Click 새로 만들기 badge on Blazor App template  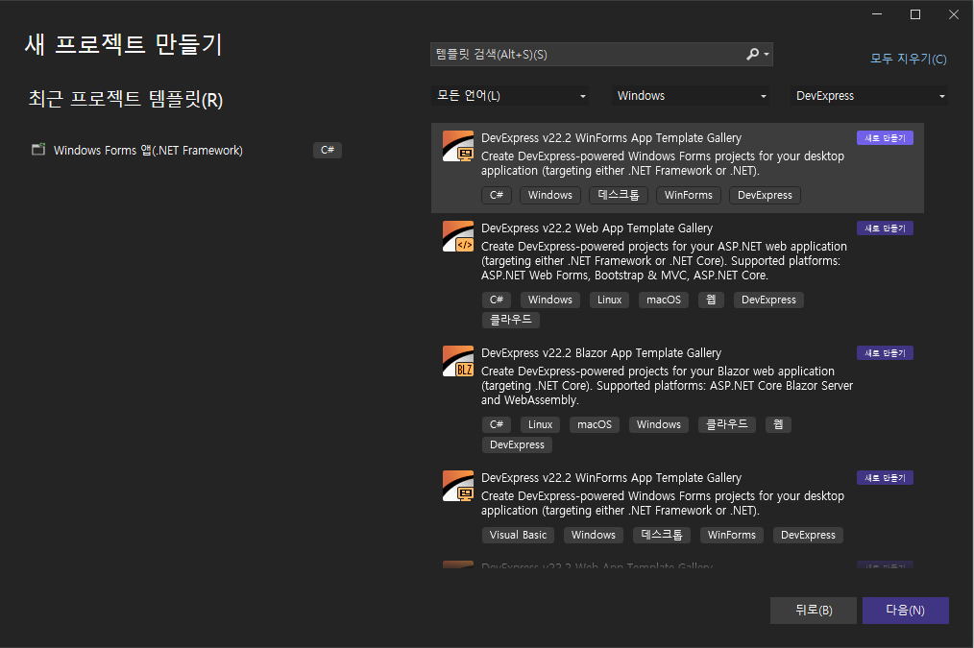coord(885,352)
